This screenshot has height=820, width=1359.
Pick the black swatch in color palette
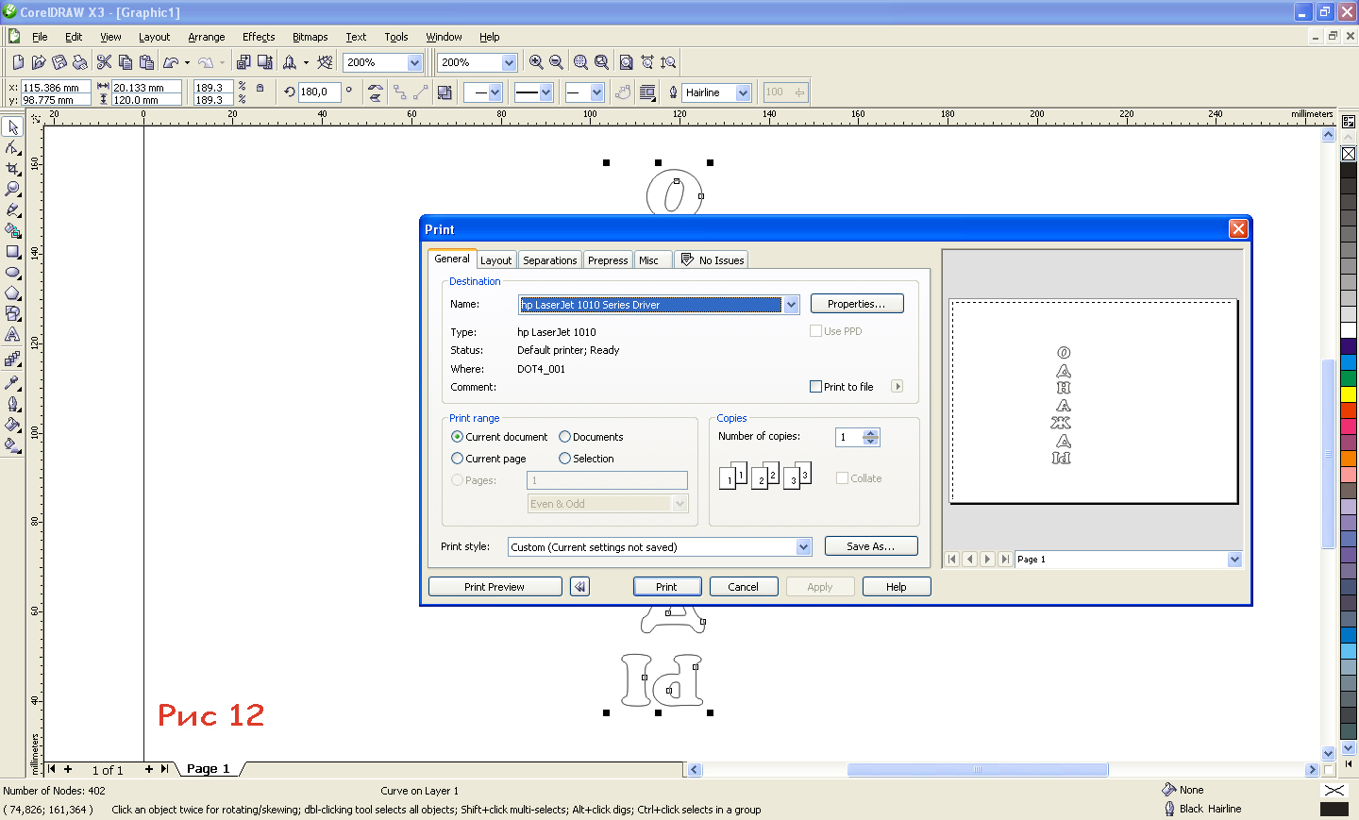coord(1349,171)
